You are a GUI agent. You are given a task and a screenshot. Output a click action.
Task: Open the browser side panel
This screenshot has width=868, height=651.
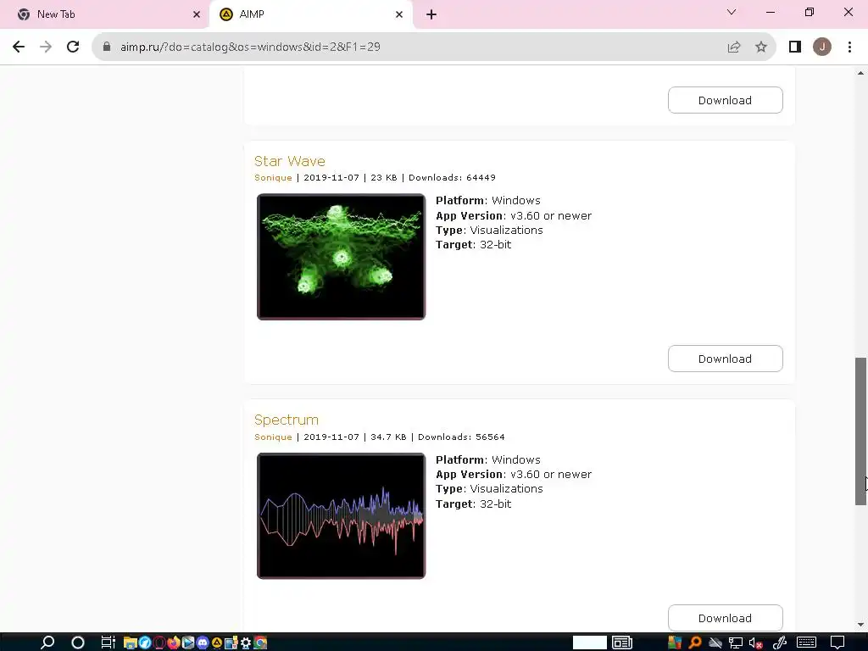point(795,47)
